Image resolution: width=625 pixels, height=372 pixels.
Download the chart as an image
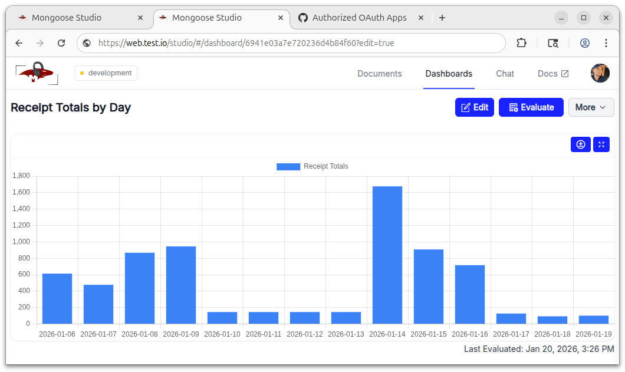(x=580, y=144)
